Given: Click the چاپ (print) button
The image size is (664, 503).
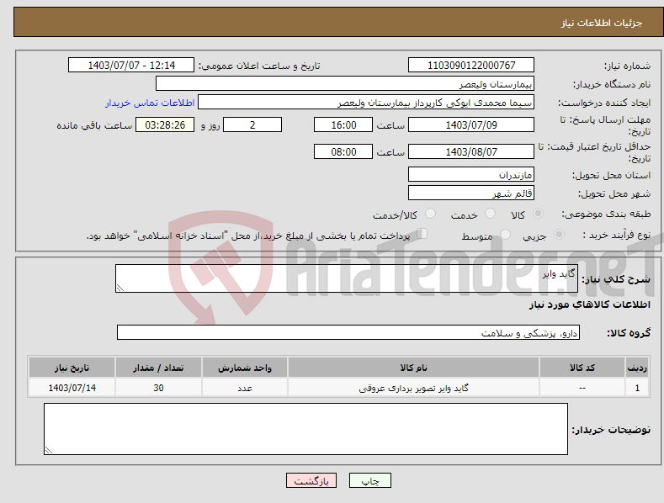Looking at the screenshot, I should point(369,480).
